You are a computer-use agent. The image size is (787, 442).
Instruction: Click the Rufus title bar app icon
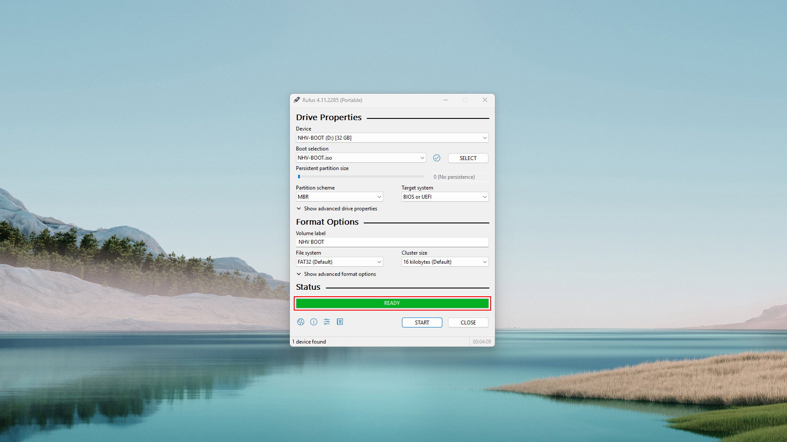point(297,100)
